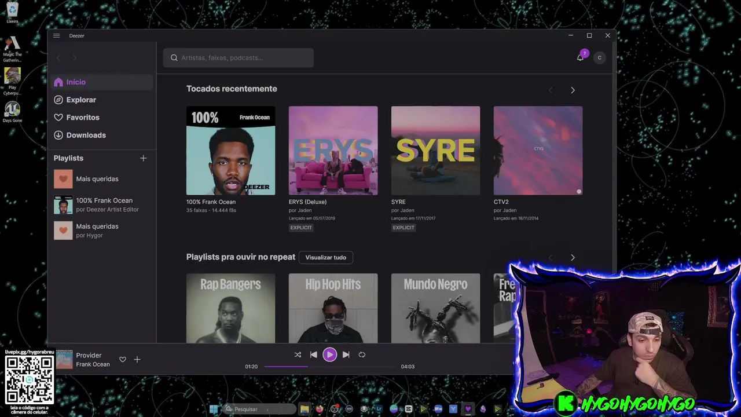The width and height of the screenshot is (741, 417).
Task: Click the Provider song title in player
Action: (x=89, y=355)
